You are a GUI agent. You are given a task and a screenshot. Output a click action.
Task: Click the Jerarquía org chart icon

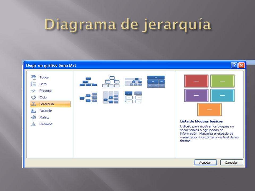(33, 104)
